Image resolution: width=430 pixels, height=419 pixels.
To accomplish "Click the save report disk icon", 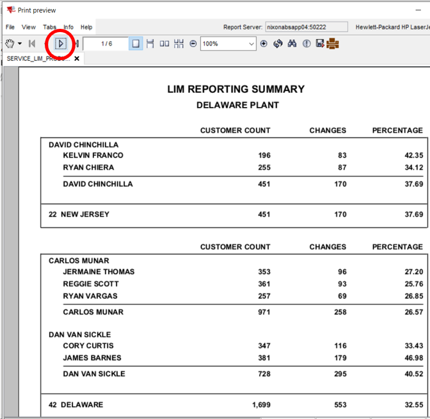I will tap(319, 44).
